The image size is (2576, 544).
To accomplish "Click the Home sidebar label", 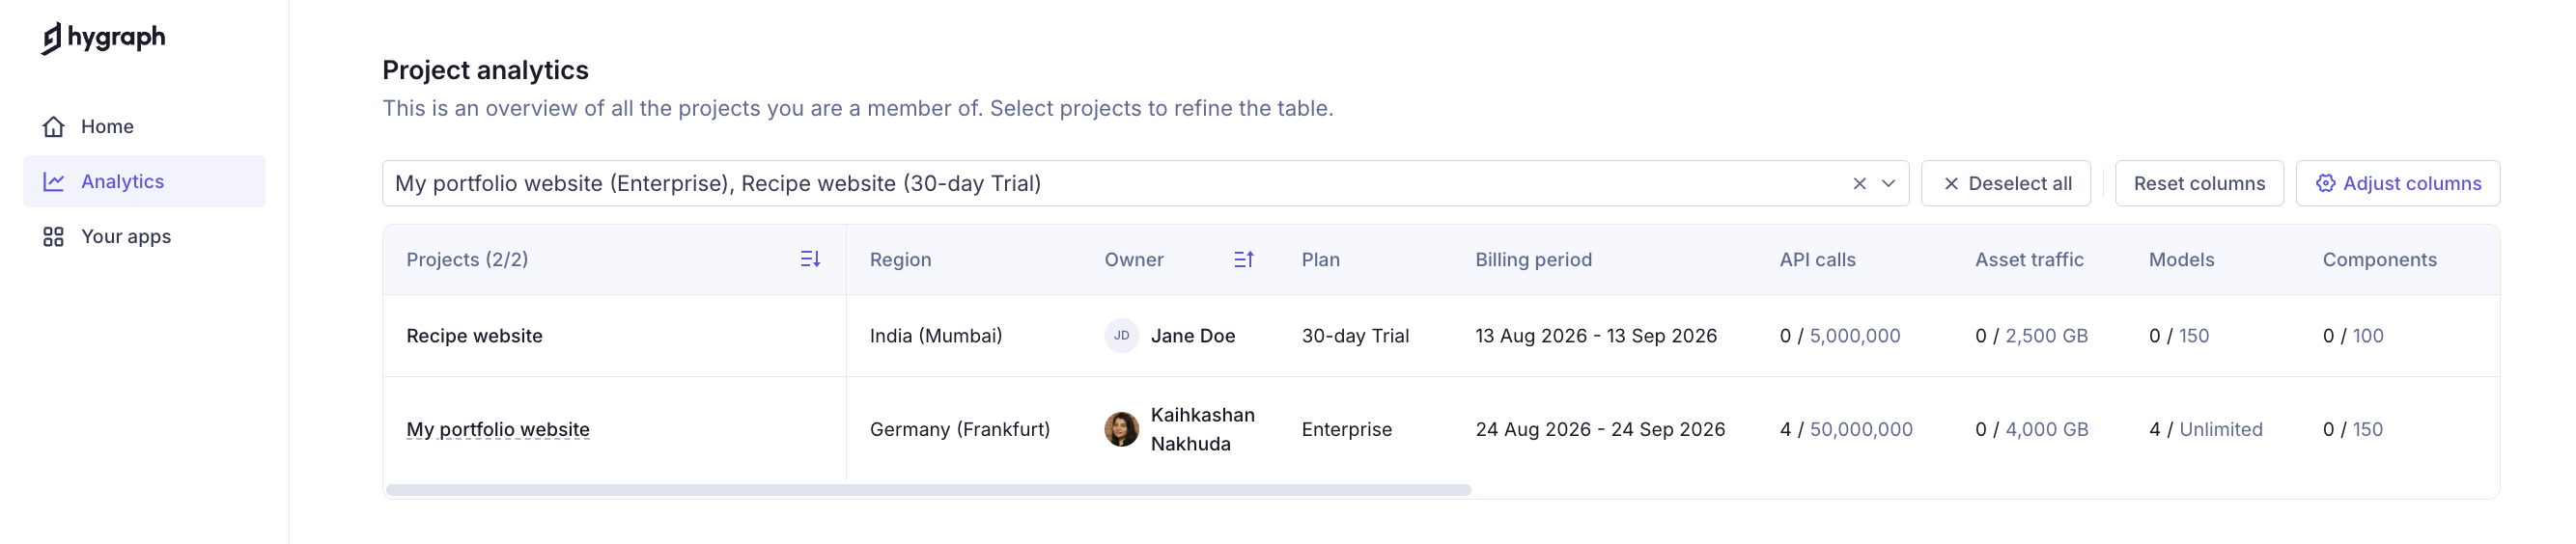I will [107, 126].
